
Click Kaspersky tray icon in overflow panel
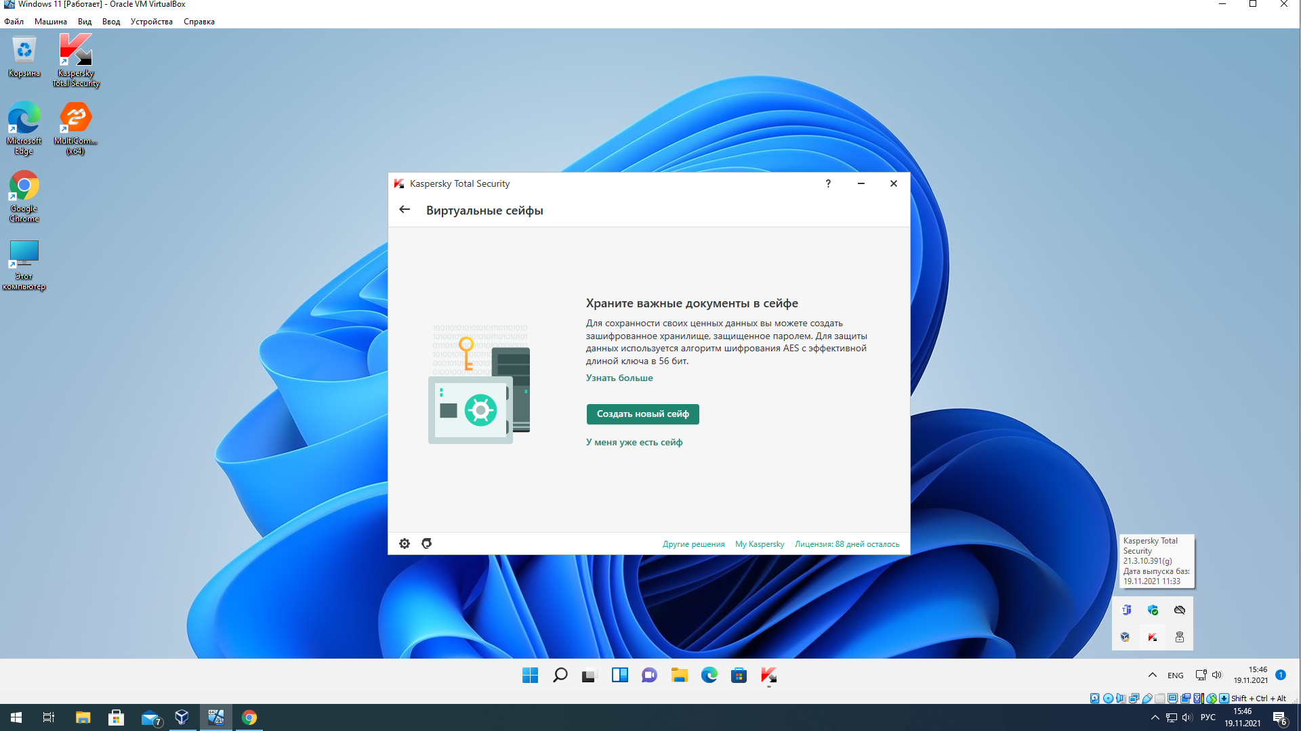pos(1153,637)
